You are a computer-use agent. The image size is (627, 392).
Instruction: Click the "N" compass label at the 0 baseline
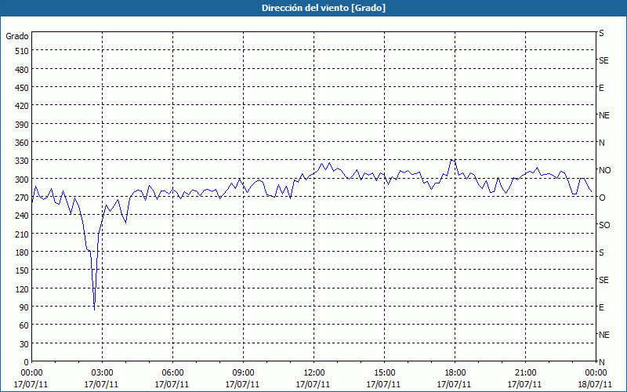coord(601,362)
